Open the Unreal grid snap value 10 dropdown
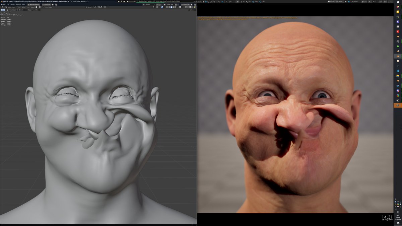Screen dimensions: 402x226 point(250,2)
